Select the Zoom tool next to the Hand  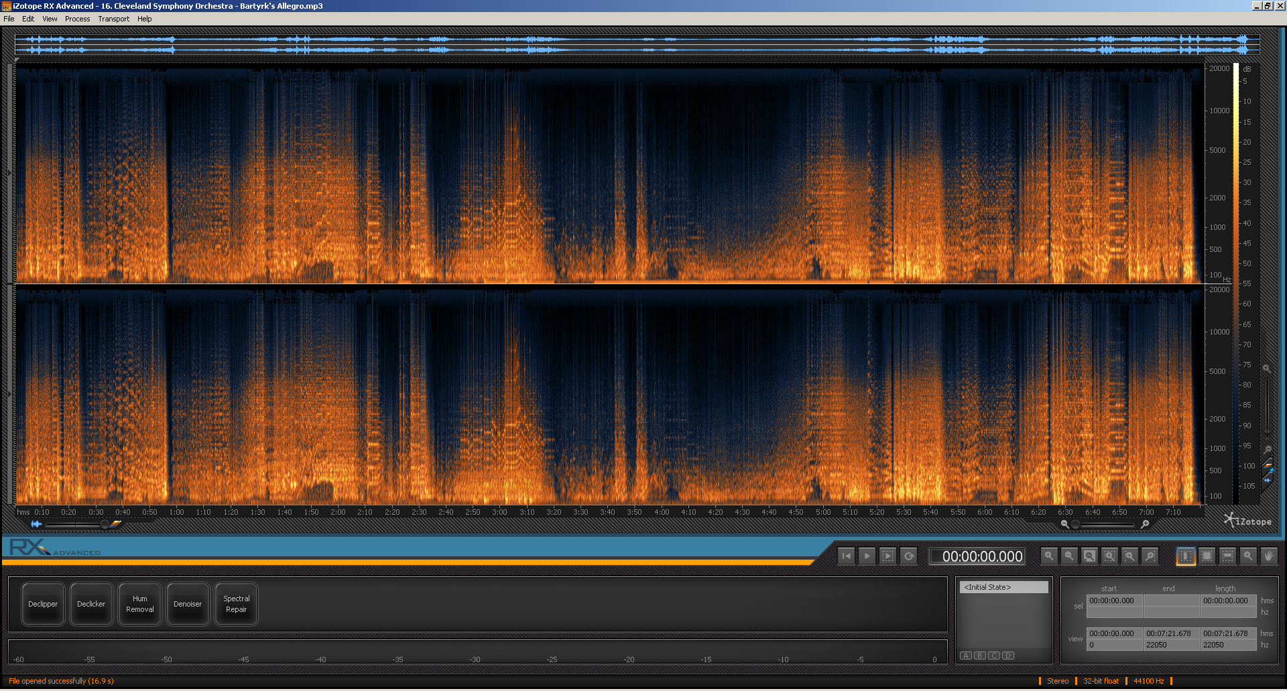click(x=1248, y=556)
